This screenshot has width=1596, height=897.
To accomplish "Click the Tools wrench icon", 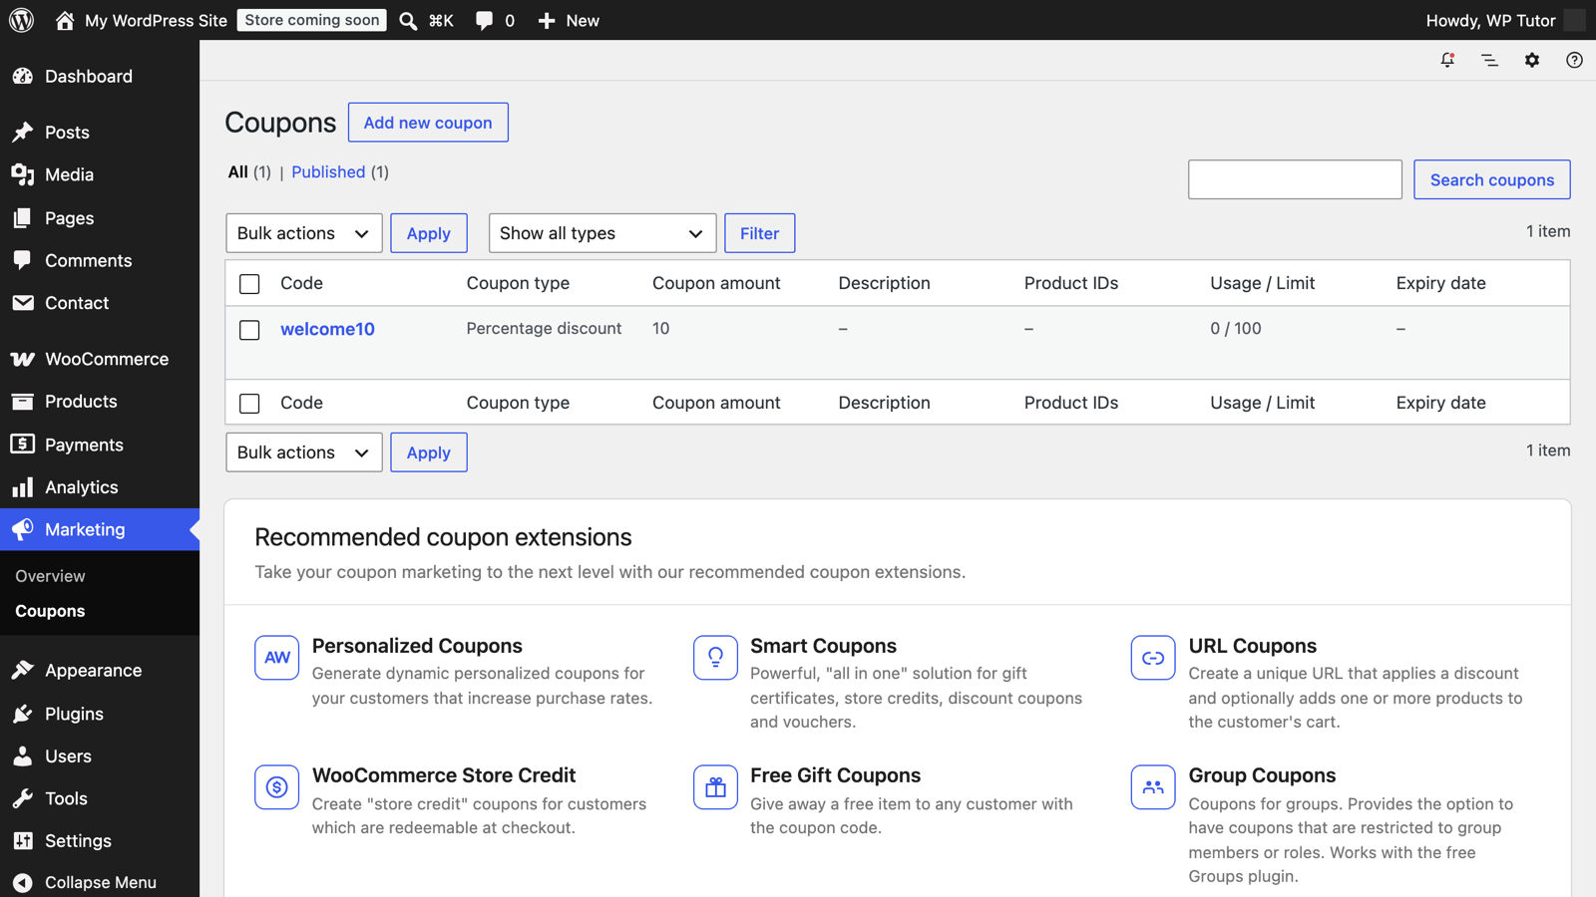I will click(x=23, y=798).
